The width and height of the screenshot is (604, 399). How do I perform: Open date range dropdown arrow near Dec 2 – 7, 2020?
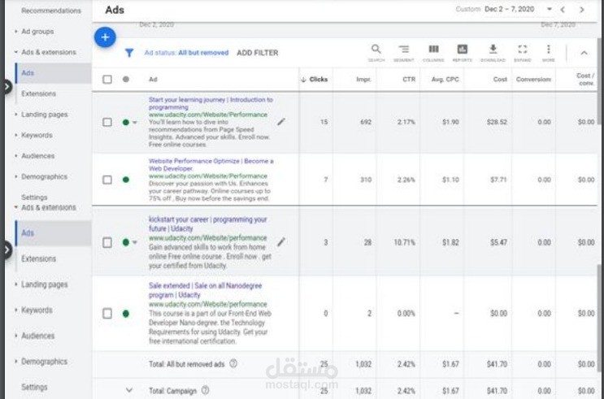(550, 9)
